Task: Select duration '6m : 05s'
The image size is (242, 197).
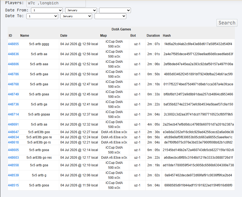Action: [x=153, y=150]
